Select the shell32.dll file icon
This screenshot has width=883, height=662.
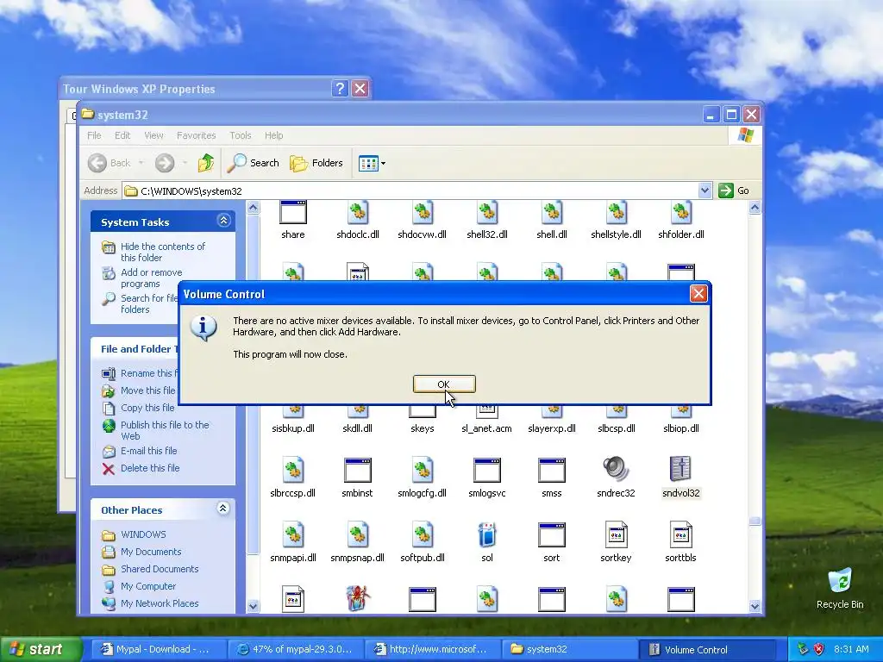click(487, 212)
